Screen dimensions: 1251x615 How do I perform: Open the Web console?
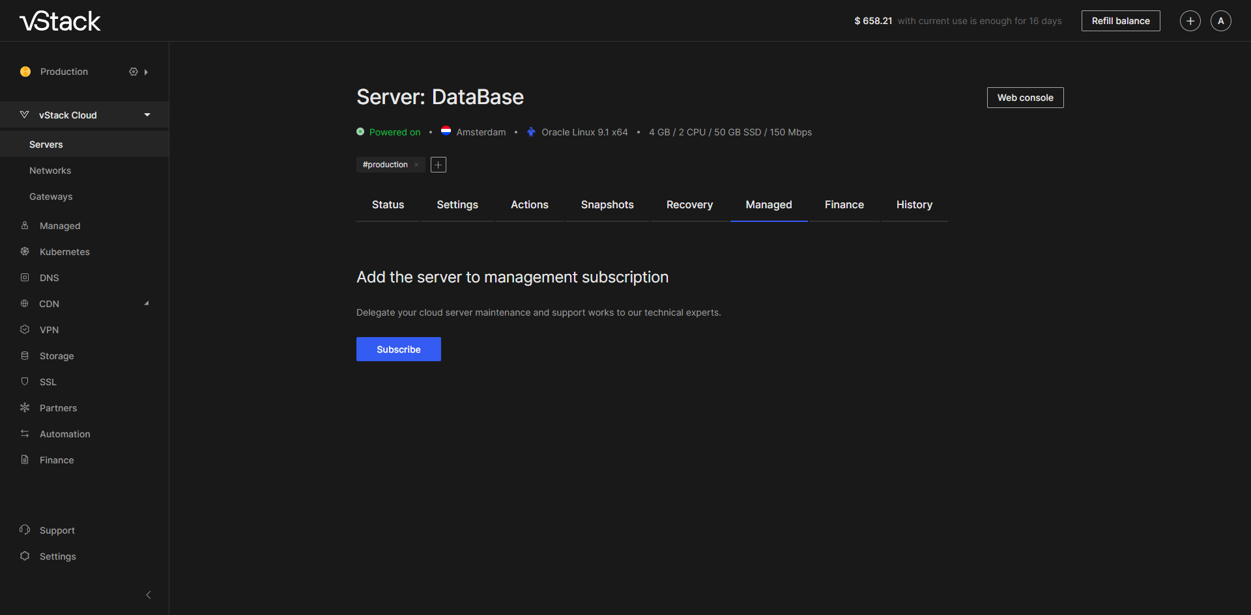pos(1025,98)
